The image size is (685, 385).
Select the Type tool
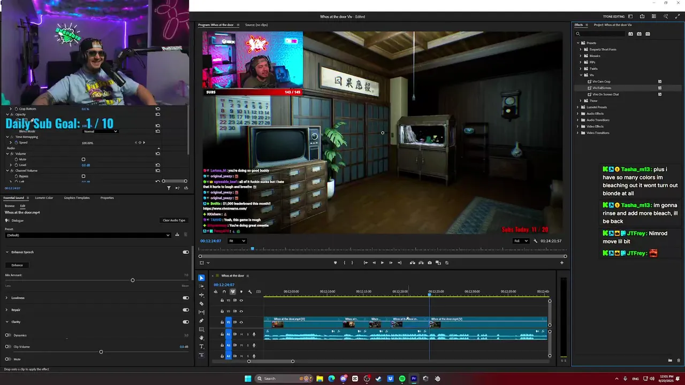pyautogui.click(x=201, y=346)
